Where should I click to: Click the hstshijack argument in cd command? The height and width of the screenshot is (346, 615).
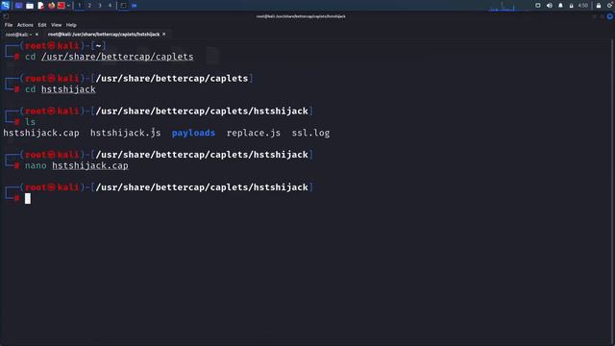(68, 89)
